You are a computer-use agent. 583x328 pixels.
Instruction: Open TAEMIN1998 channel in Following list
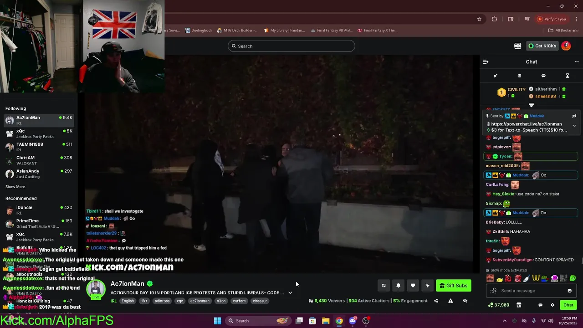tap(39, 147)
